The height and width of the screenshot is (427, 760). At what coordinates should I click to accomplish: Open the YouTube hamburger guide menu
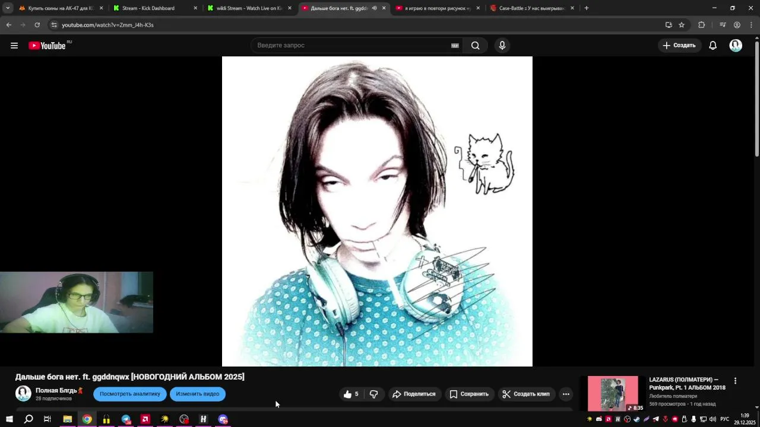click(14, 46)
